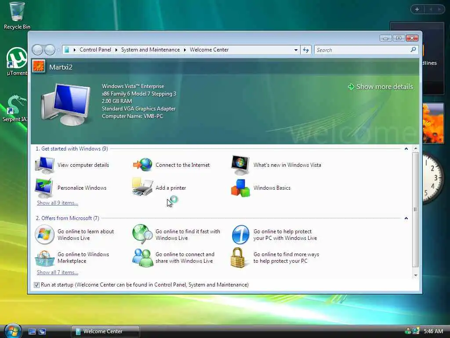Click sidebar next gadgets page arrow
Image resolution: width=450 pixels, height=338 pixels.
click(x=439, y=10)
